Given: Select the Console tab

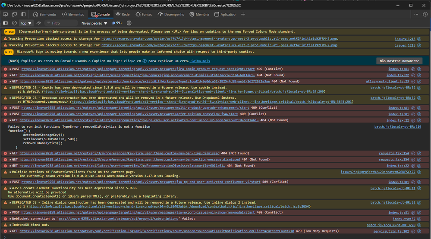Looking at the screenshot, I should click(101, 14).
